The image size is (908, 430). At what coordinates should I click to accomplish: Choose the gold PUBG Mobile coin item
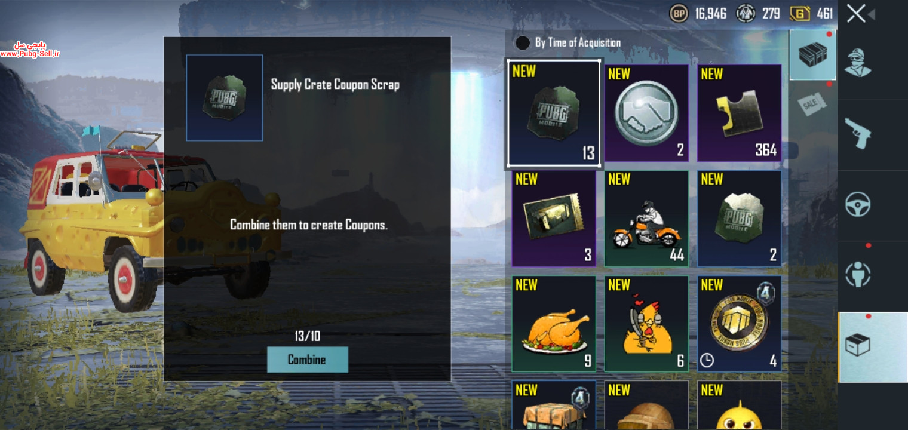740,324
